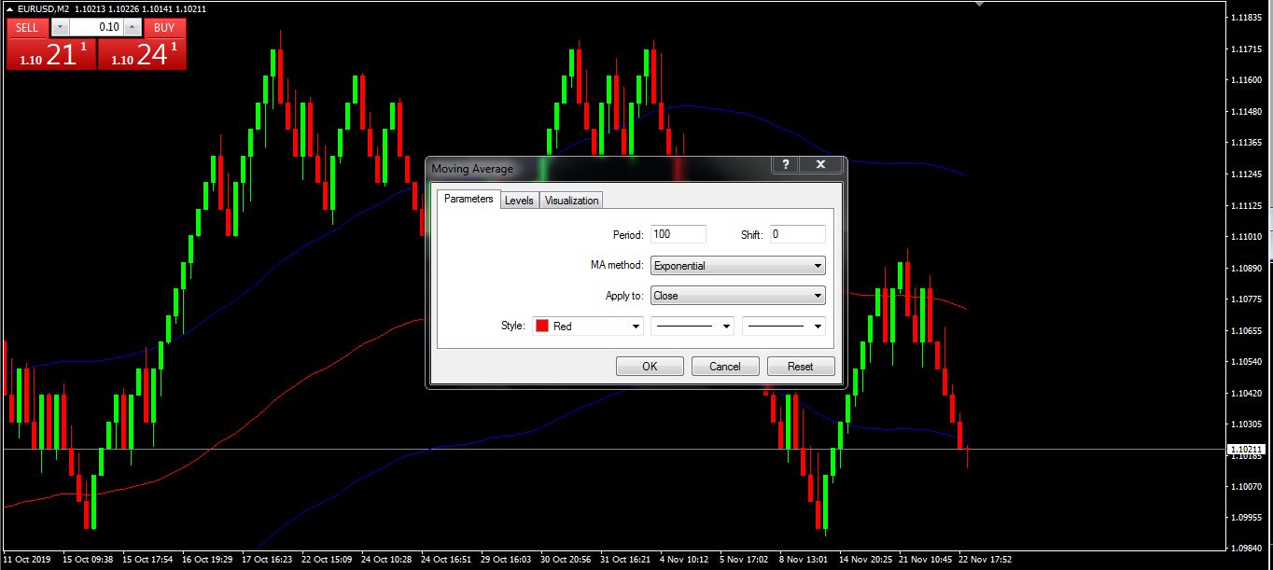Image resolution: width=1273 pixels, height=570 pixels.
Task: Click the 0.10 trade volume field
Action: pyautogui.click(x=96, y=28)
